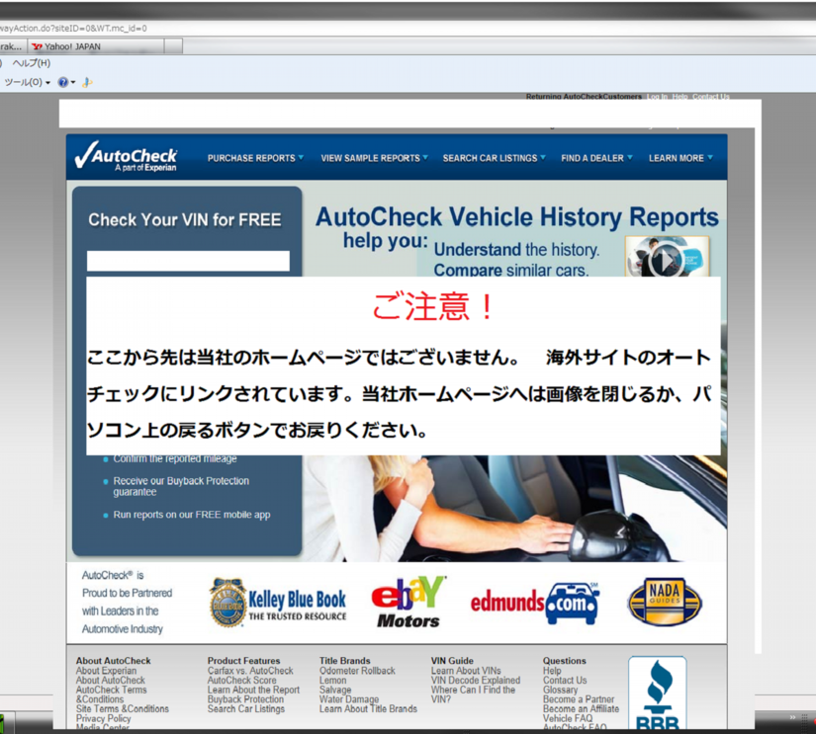Open the Vehicle FAQ link

568,718
